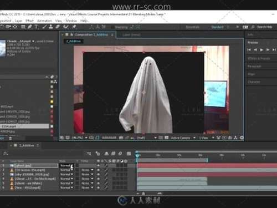The width and height of the screenshot is (277, 208).
Task: Select the 1334.mp4 item in Project panel
Action: pos(24,126)
